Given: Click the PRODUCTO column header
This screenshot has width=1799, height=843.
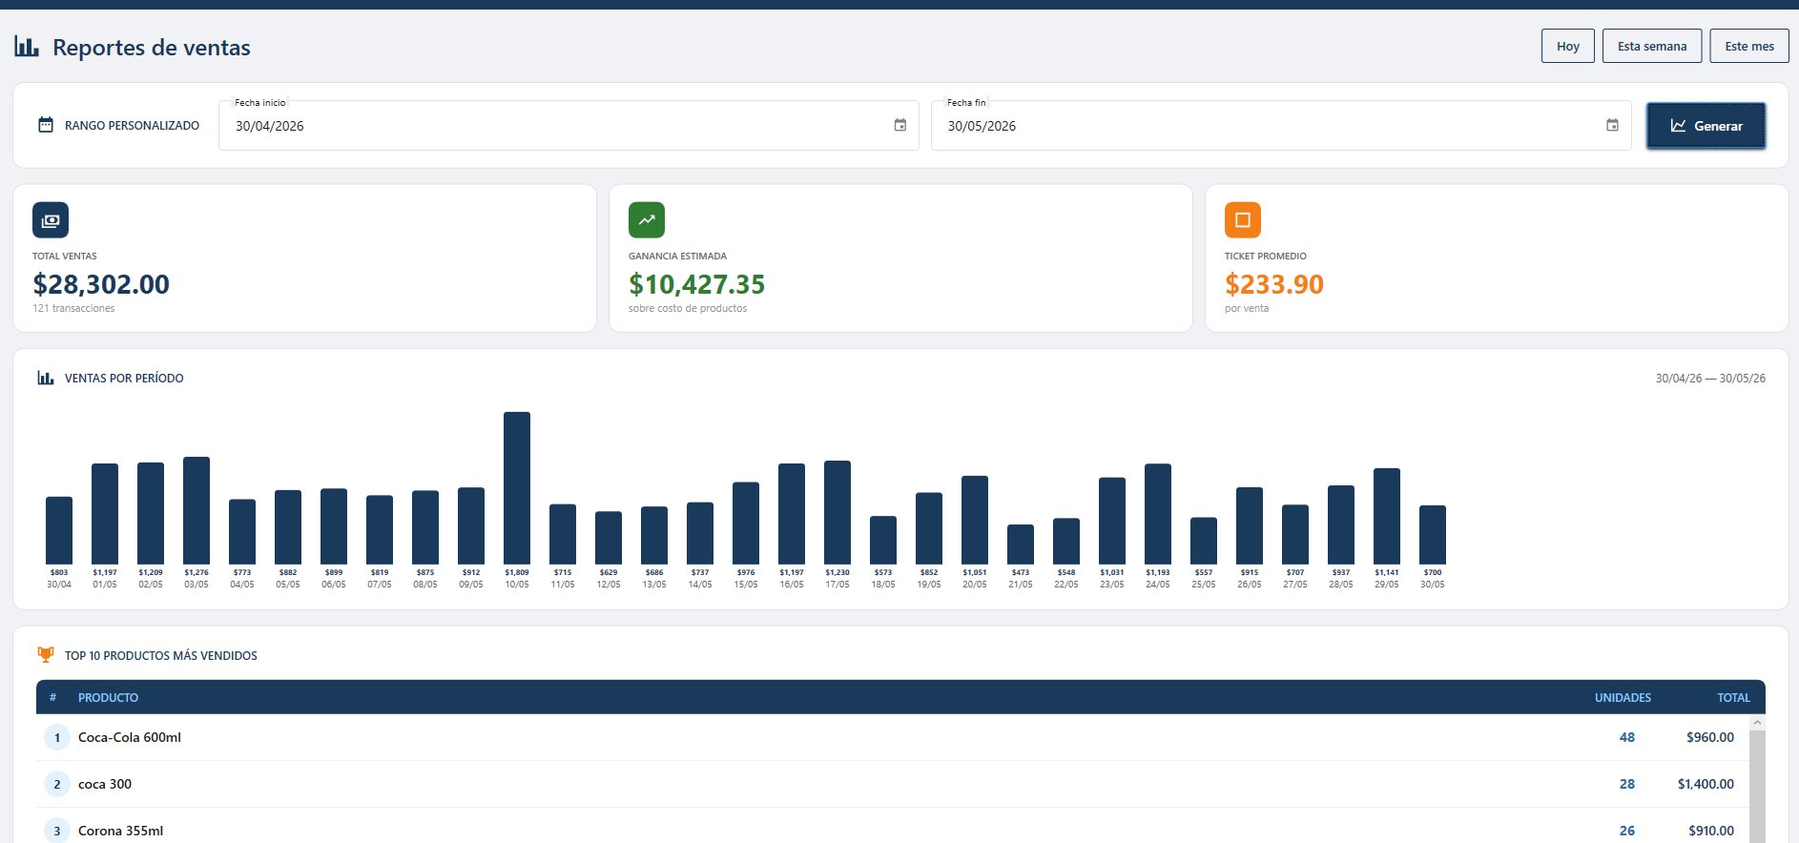Looking at the screenshot, I should 108,697.
